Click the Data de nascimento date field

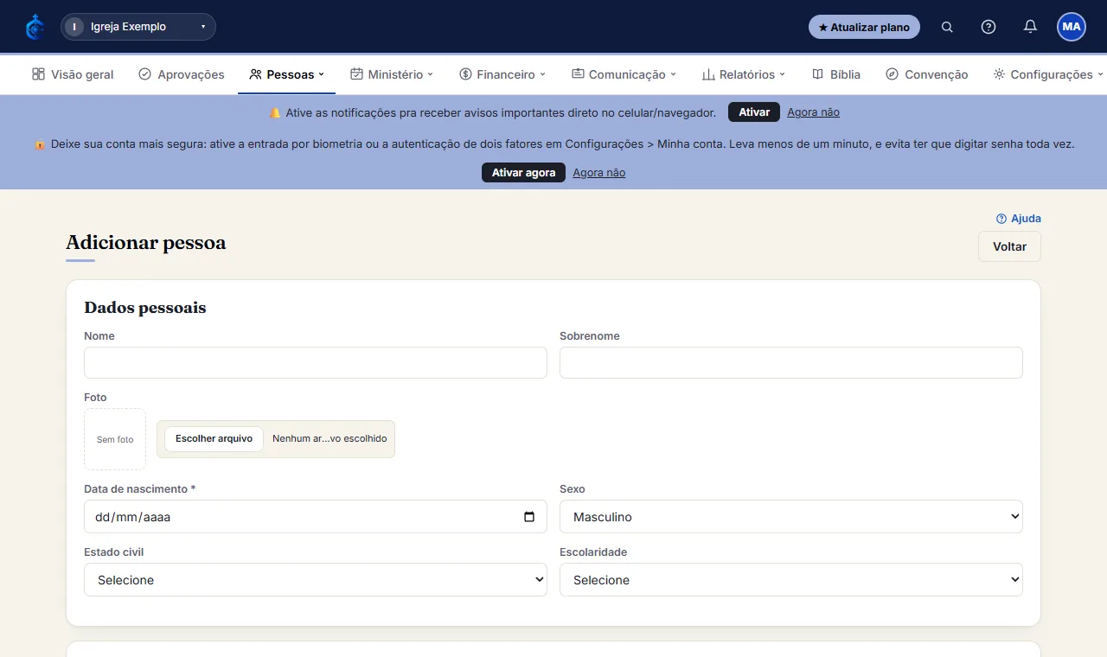pos(316,517)
